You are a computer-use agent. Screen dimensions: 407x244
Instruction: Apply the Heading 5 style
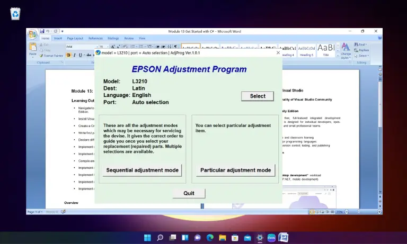(x=306, y=51)
